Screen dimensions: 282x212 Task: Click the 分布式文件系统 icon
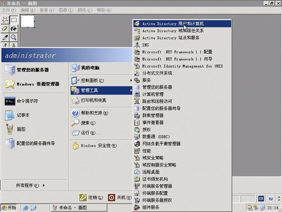(x=137, y=73)
